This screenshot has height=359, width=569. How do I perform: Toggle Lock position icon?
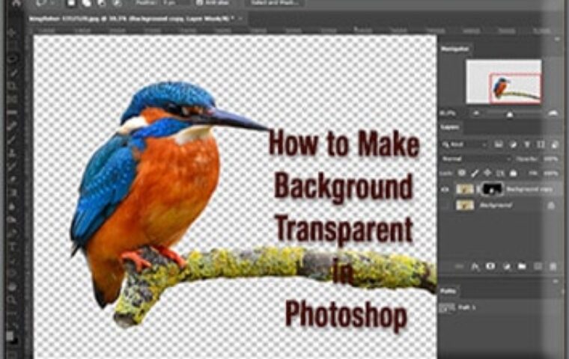pyautogui.click(x=487, y=174)
